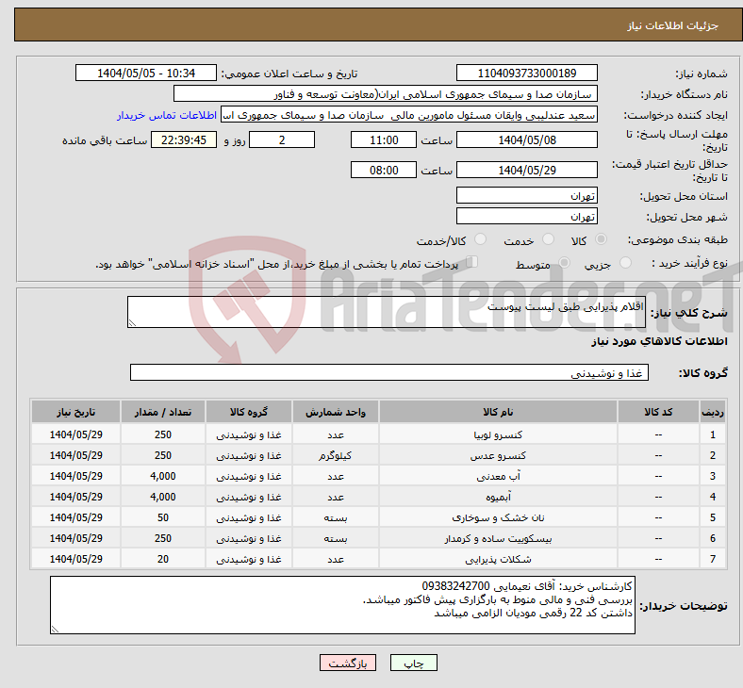Click the چاپ (print) button
Image resolution: width=743 pixels, height=688 pixels.
[413, 663]
